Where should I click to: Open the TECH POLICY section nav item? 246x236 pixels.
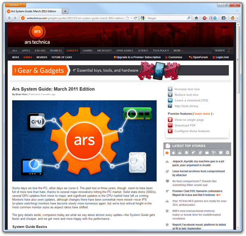(x=161, y=50)
